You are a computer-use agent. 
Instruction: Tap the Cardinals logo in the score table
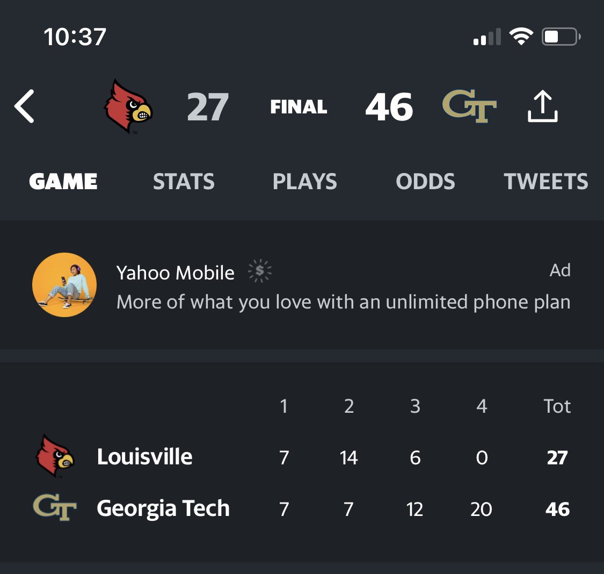55,456
